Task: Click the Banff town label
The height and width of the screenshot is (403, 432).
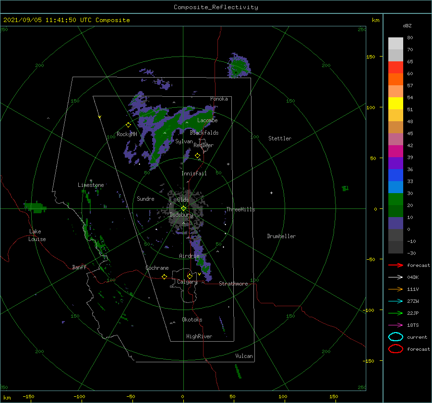Action: (79, 267)
